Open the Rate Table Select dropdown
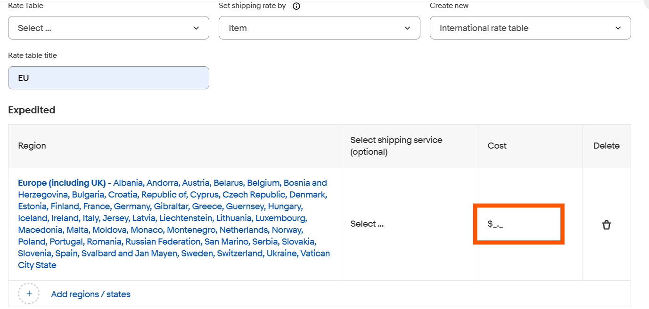The width and height of the screenshot is (649, 309). 108,28
